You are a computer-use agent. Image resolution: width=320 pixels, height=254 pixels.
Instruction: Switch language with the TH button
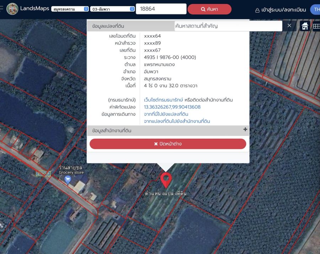tap(316, 10)
